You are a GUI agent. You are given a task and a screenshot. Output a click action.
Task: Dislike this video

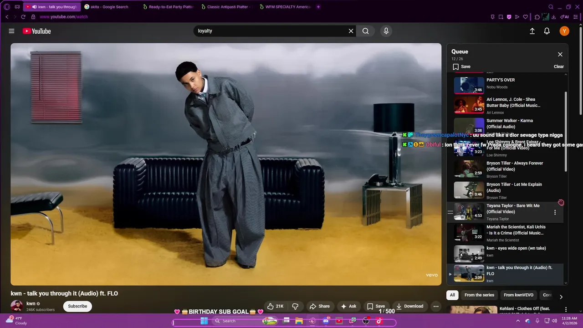coord(295,306)
